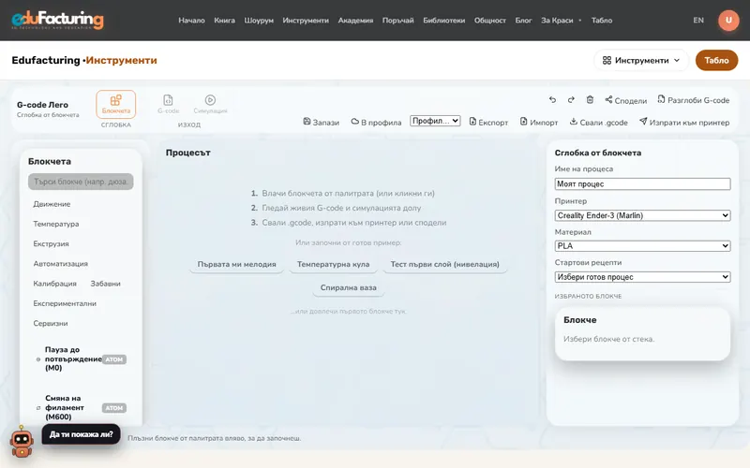
Task: Click the orange Табло button
Action: pos(716,60)
